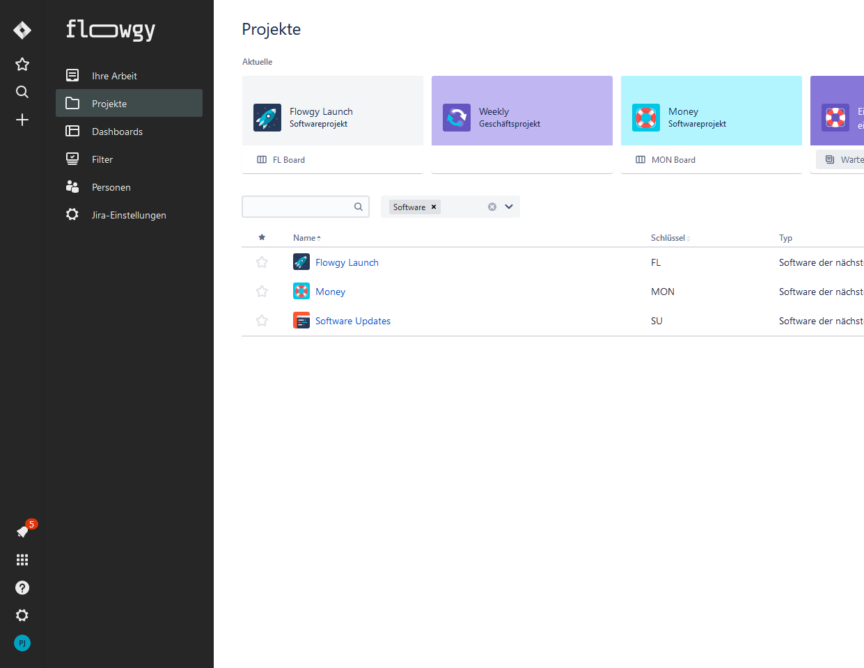Open settings gear icon in the sidebar rail

coord(22,615)
